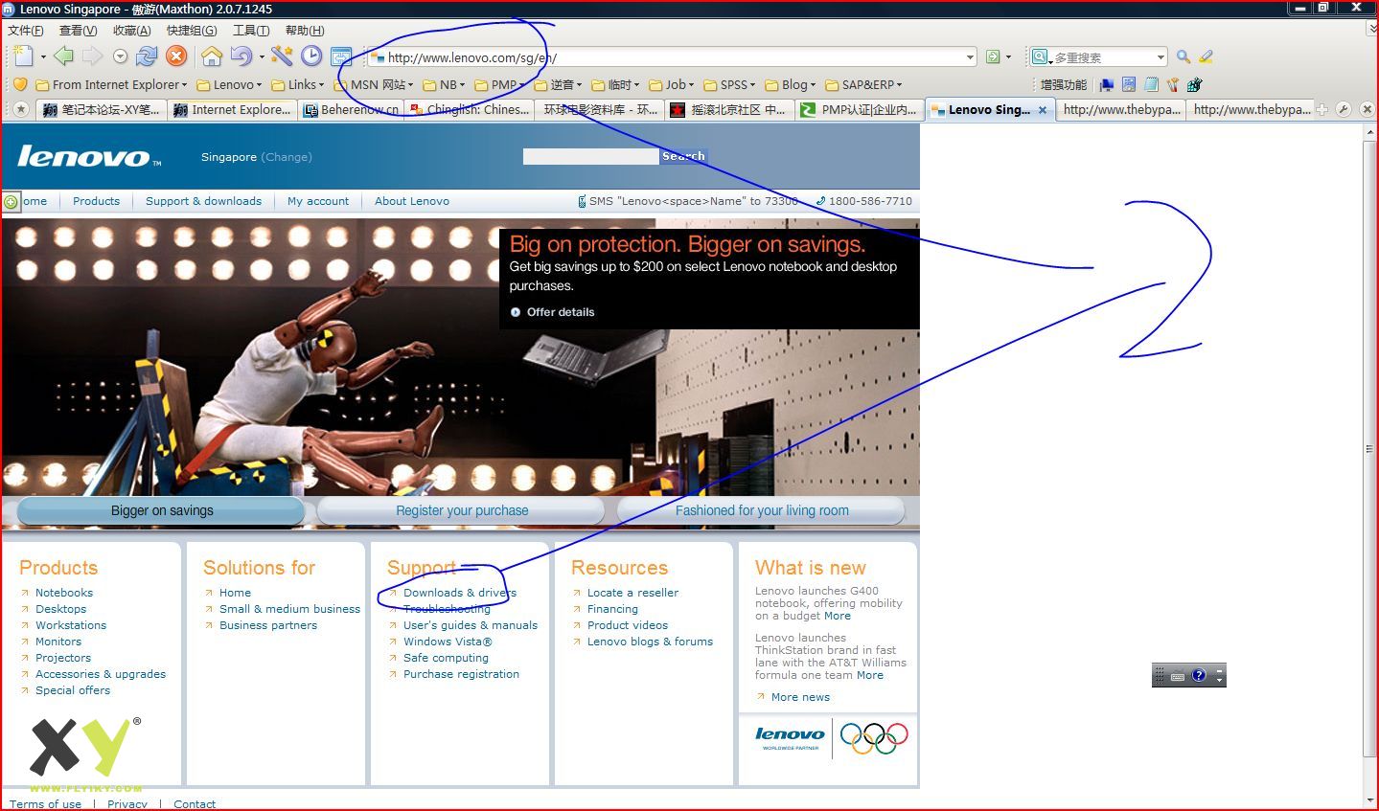Click the notepad plugin icon
This screenshot has width=1379, height=811.
(x=1151, y=84)
